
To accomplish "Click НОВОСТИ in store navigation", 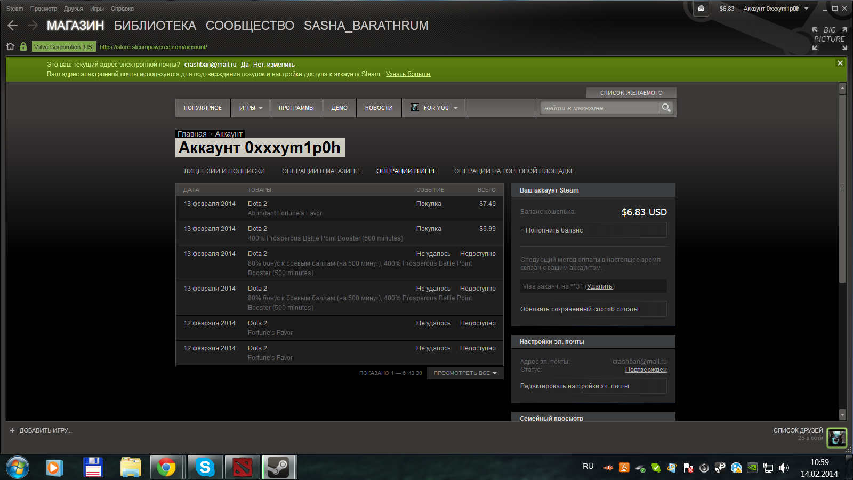I will pyautogui.click(x=379, y=108).
